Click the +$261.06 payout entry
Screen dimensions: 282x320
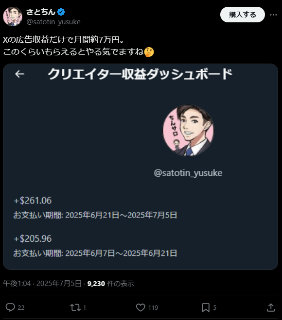pyautogui.click(x=33, y=201)
